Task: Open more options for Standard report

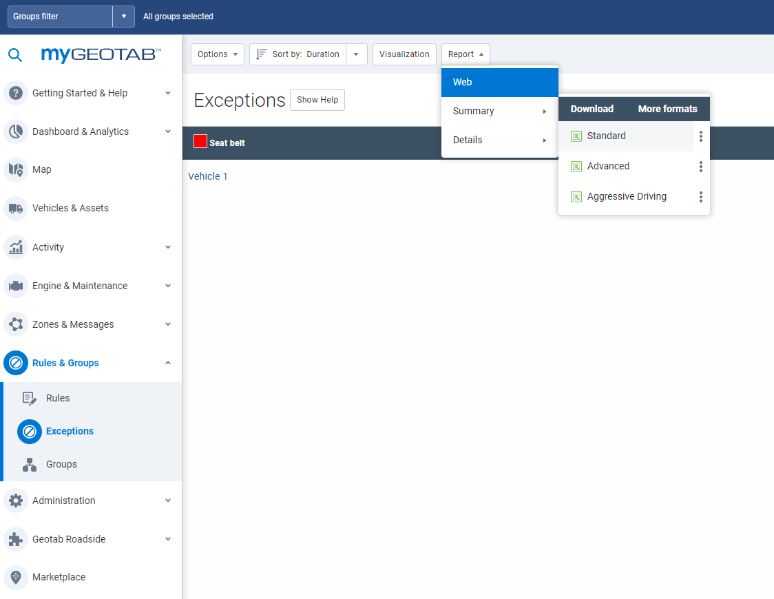Action: pyautogui.click(x=700, y=136)
